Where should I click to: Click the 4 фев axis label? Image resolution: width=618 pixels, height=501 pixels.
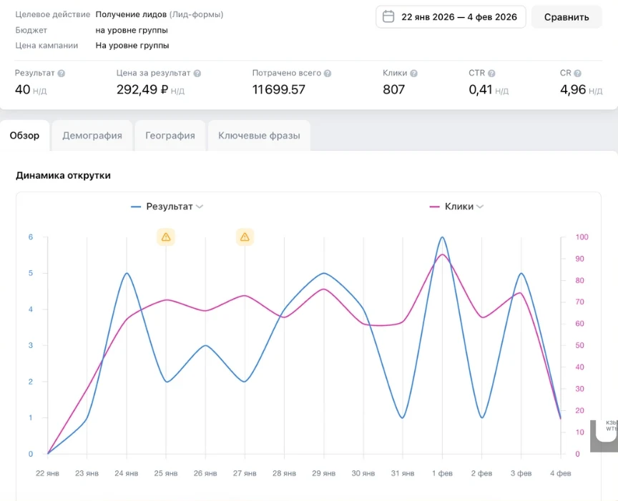point(561,473)
